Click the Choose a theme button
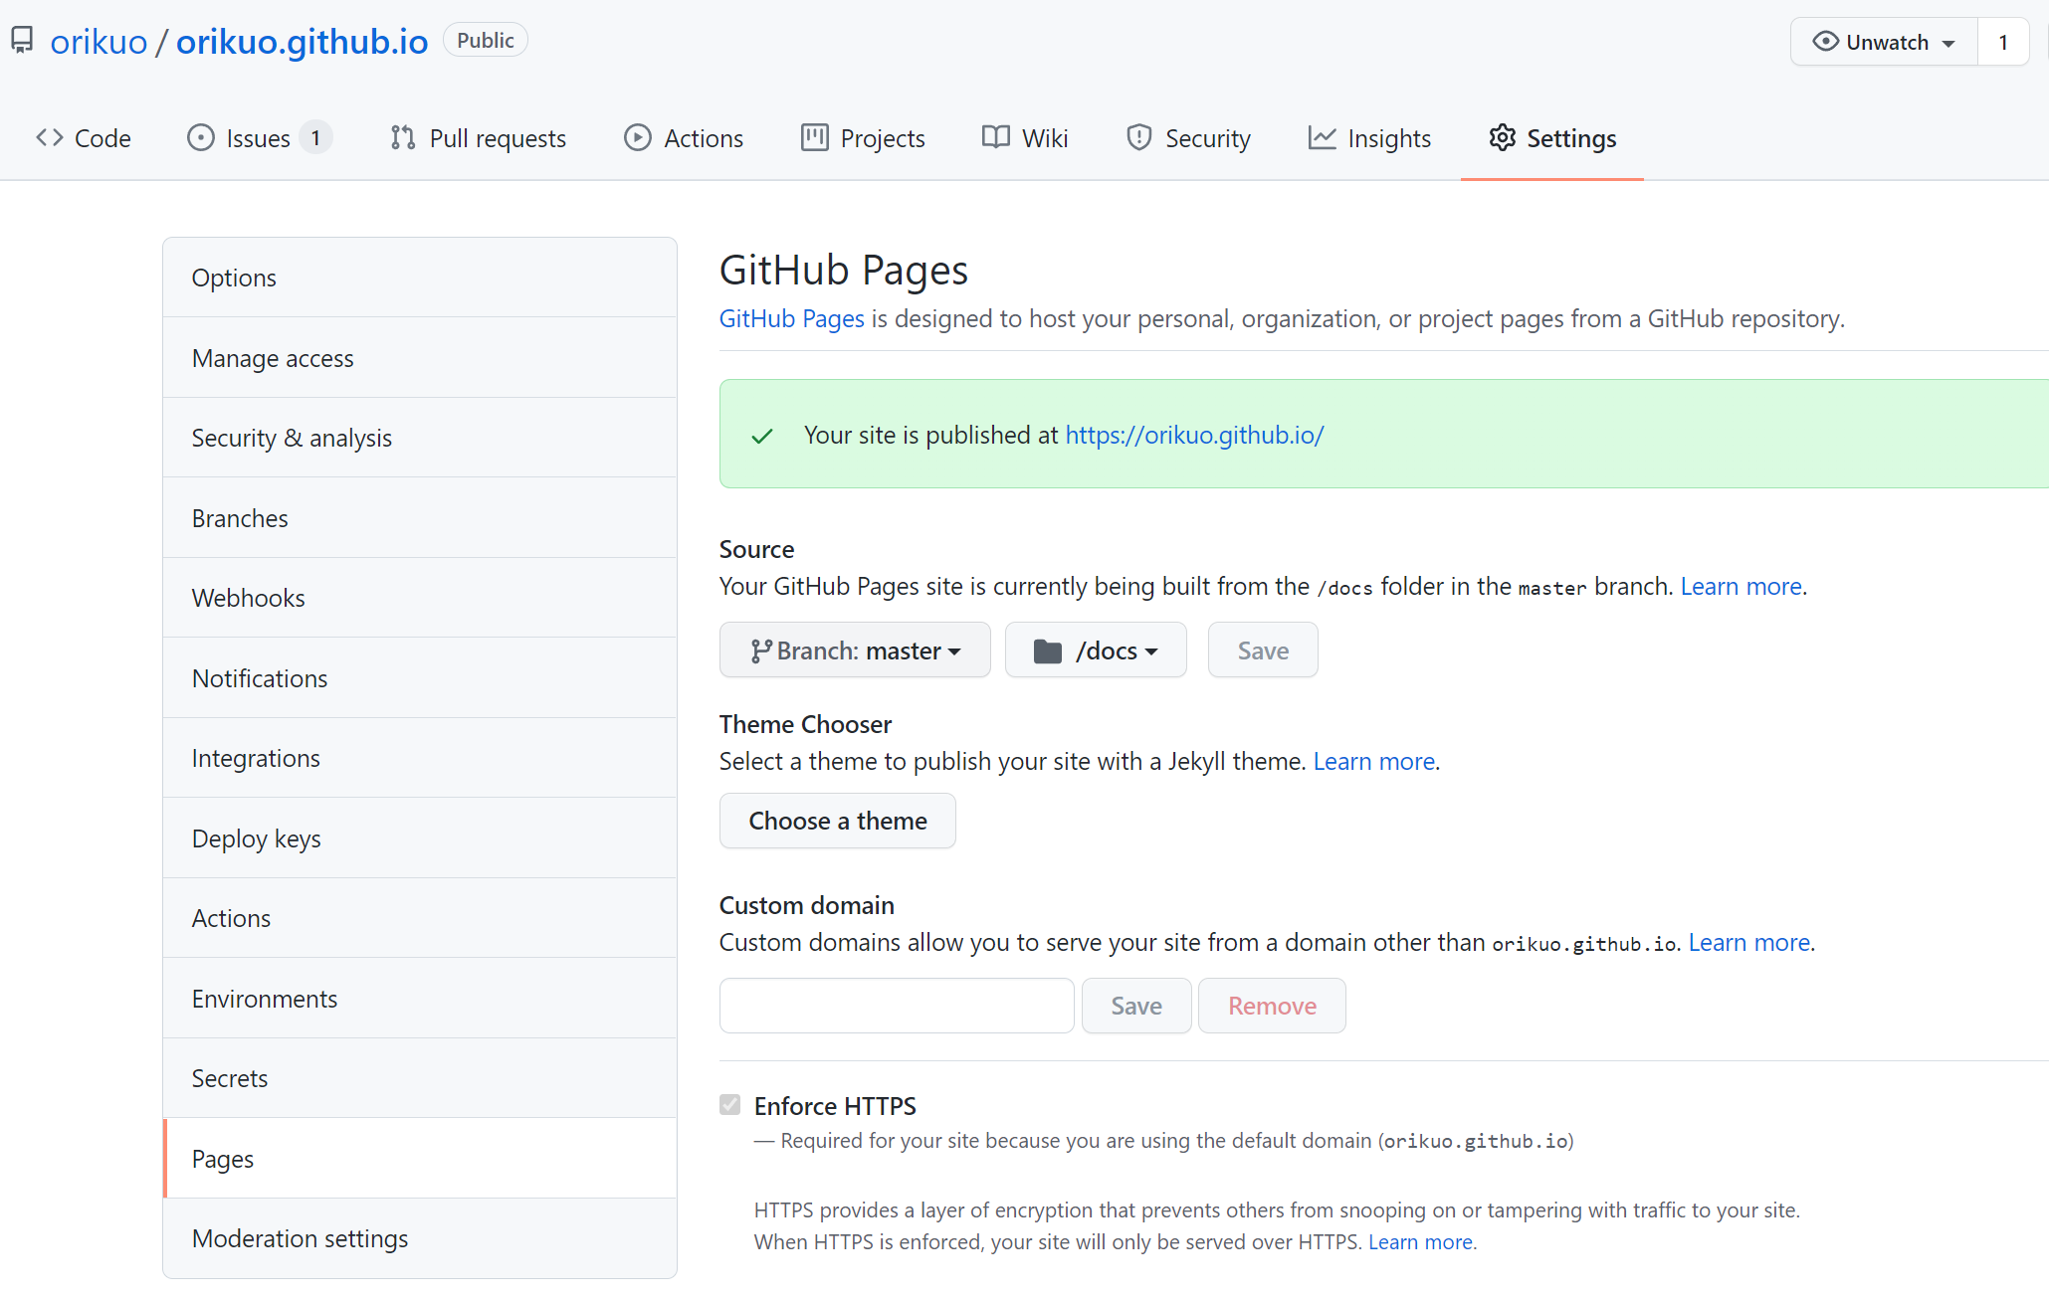2049x1300 pixels. point(837,821)
